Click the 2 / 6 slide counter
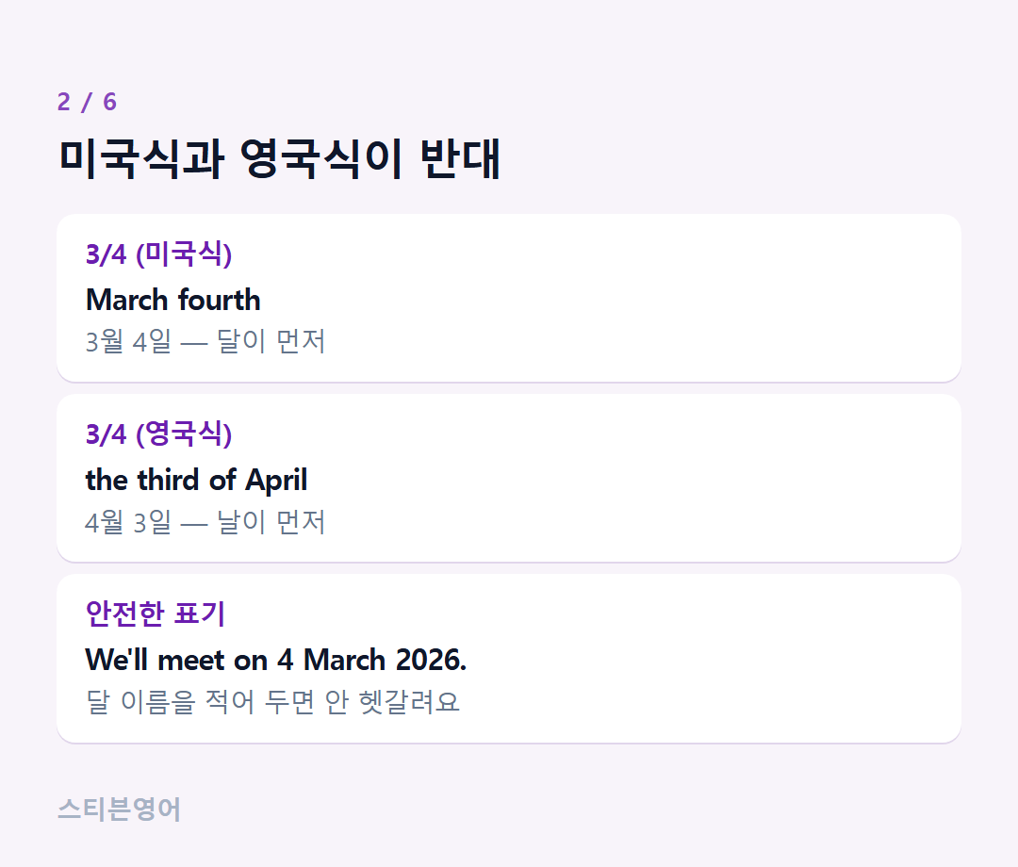 point(87,102)
